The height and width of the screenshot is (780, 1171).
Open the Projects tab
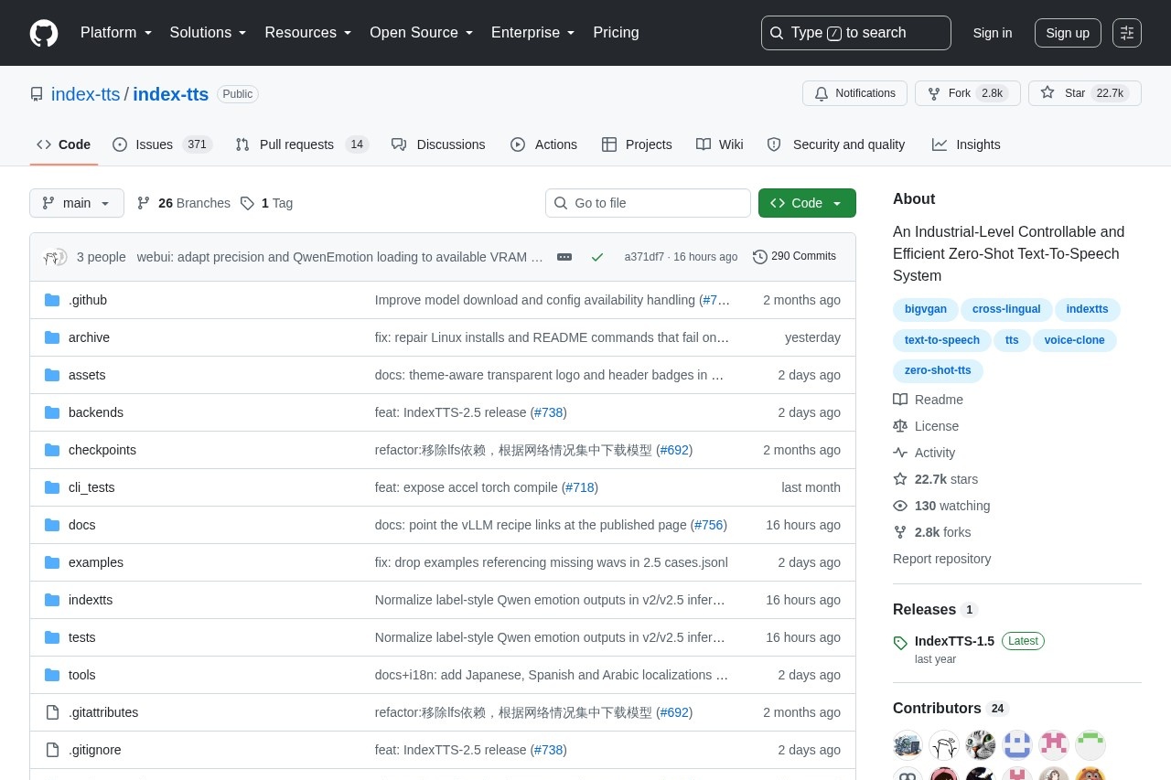click(637, 144)
